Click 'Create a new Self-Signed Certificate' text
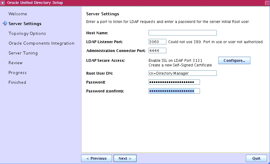 coord(180,65)
